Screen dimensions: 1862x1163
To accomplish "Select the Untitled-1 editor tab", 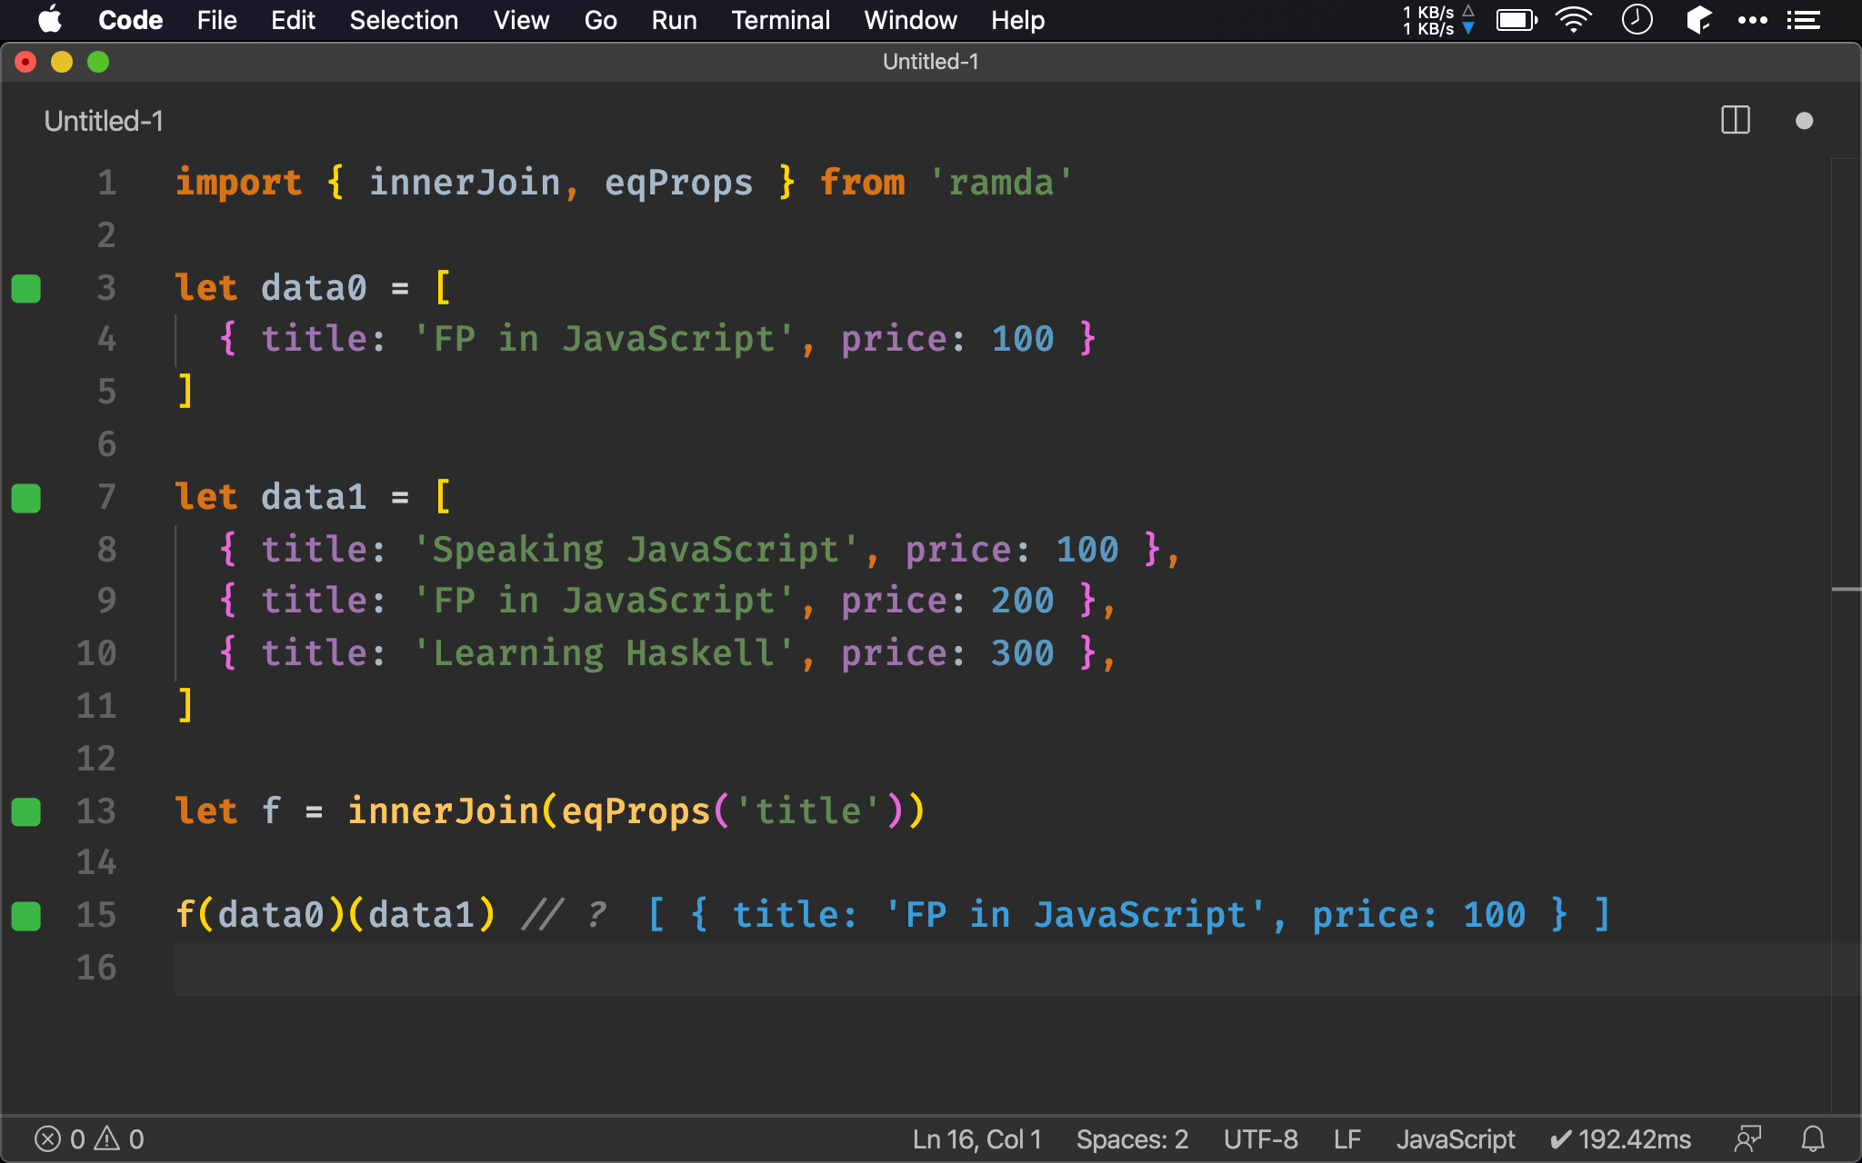I will click(x=104, y=121).
